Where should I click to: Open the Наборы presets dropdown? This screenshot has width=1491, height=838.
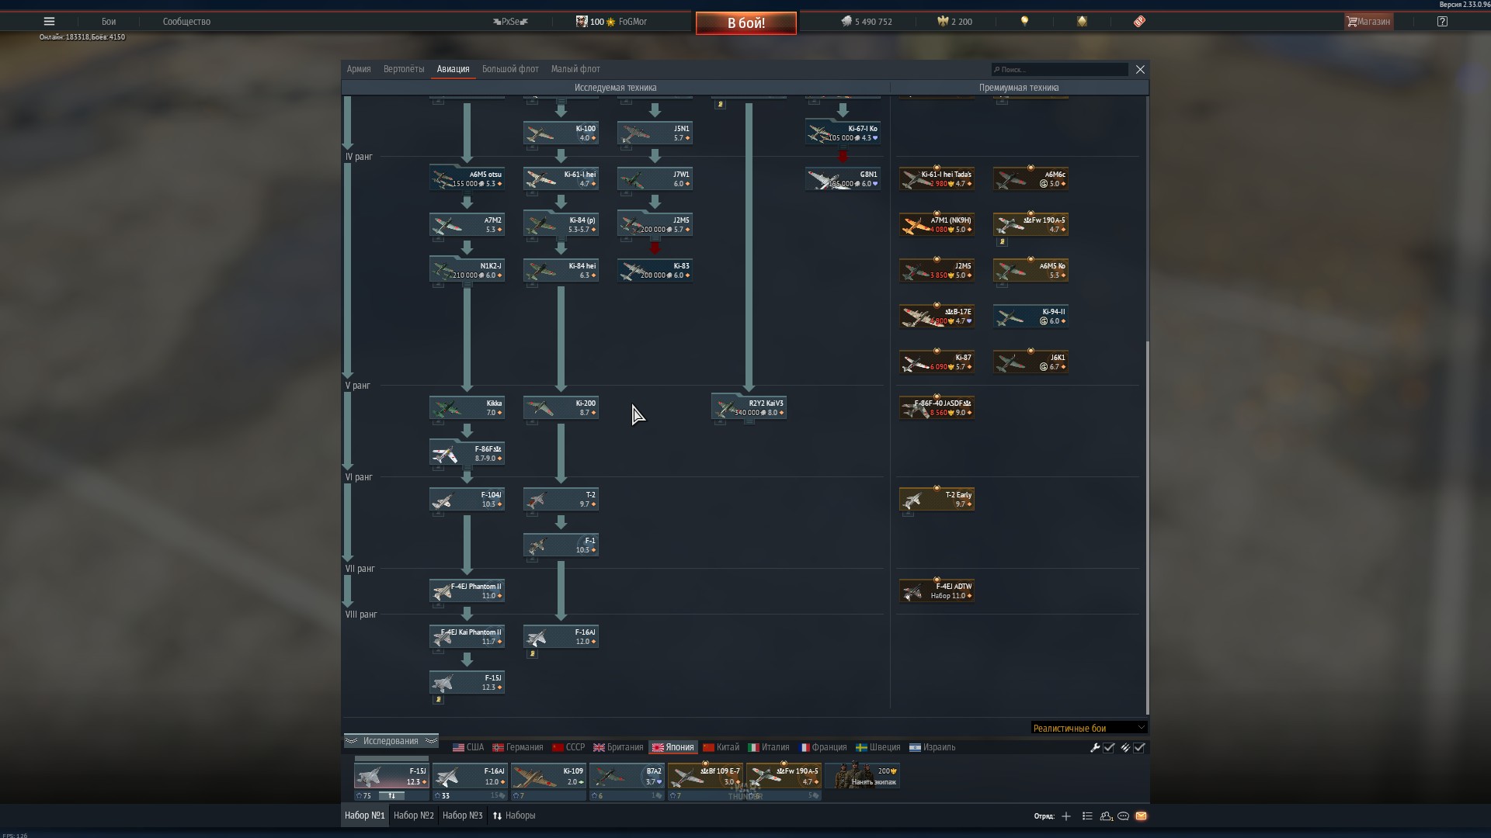tap(514, 815)
